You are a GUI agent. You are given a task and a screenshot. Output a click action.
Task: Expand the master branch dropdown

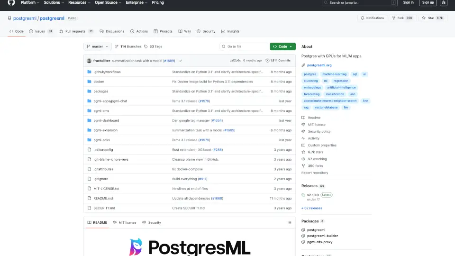pyautogui.click(x=98, y=46)
